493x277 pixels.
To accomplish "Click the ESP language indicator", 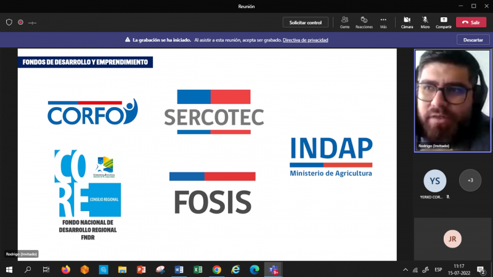I will [438, 270].
